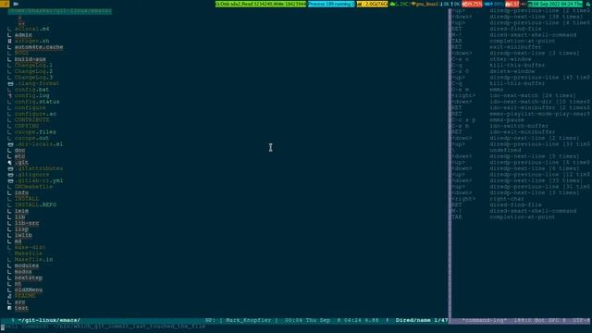Click the workspace indicator in top-left corner
The height and width of the screenshot is (333, 592).
coord(5,4)
